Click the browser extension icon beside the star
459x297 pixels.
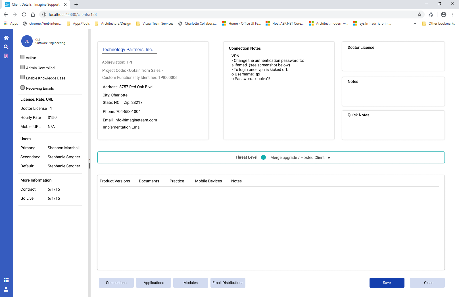pos(431,14)
